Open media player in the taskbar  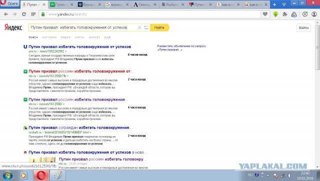pyautogui.click(x=23, y=175)
